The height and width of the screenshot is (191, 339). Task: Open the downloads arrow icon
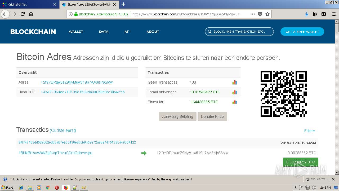click(306, 14)
